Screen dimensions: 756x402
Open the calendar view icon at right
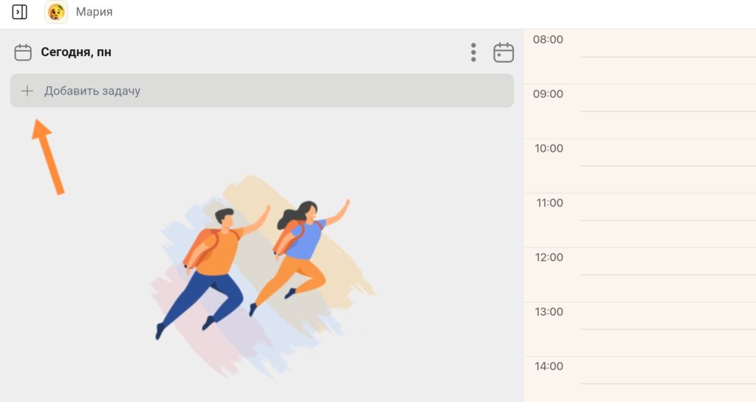click(504, 52)
